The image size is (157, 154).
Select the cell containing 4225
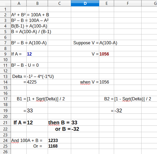tap(37, 82)
